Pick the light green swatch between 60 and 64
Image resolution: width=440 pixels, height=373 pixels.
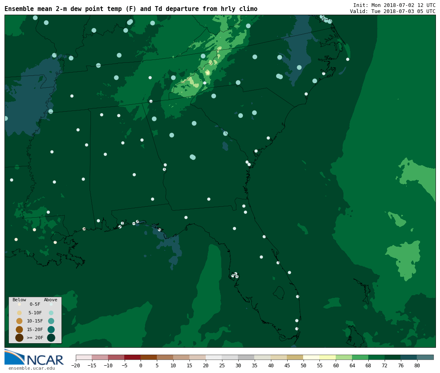[x=344, y=357]
